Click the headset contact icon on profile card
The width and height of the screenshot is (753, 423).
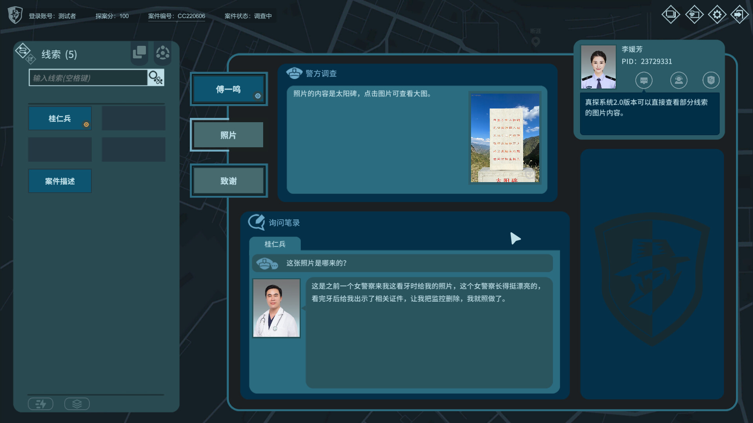point(679,80)
